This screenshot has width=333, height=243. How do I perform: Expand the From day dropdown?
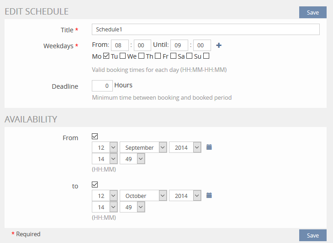pos(105,147)
